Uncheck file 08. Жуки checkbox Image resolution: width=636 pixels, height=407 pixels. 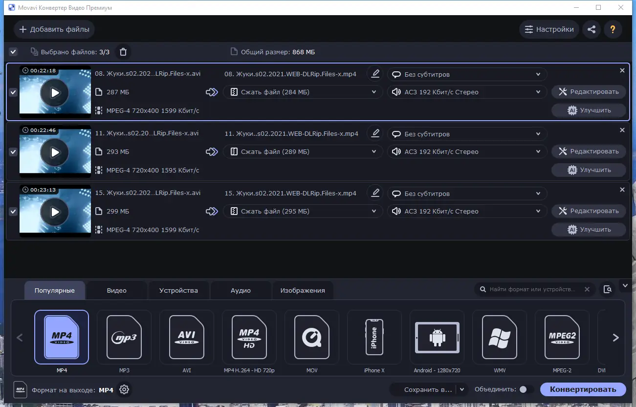13,92
